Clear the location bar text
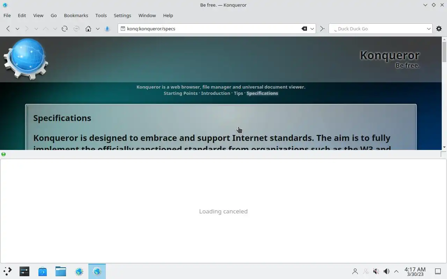This screenshot has height=279, width=447. pos(304,29)
